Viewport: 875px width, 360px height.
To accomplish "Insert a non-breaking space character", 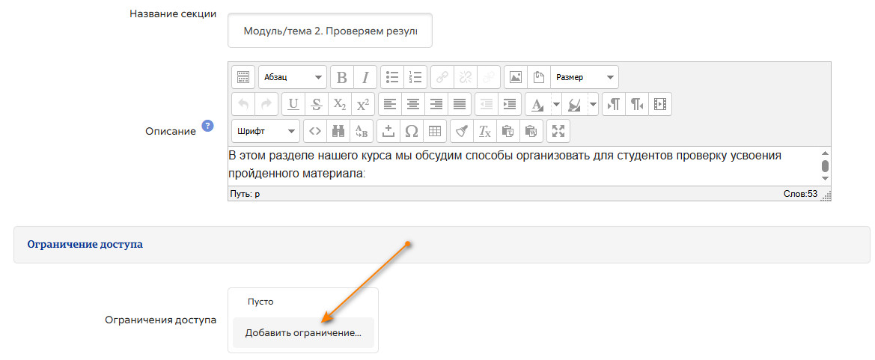I will point(389,131).
